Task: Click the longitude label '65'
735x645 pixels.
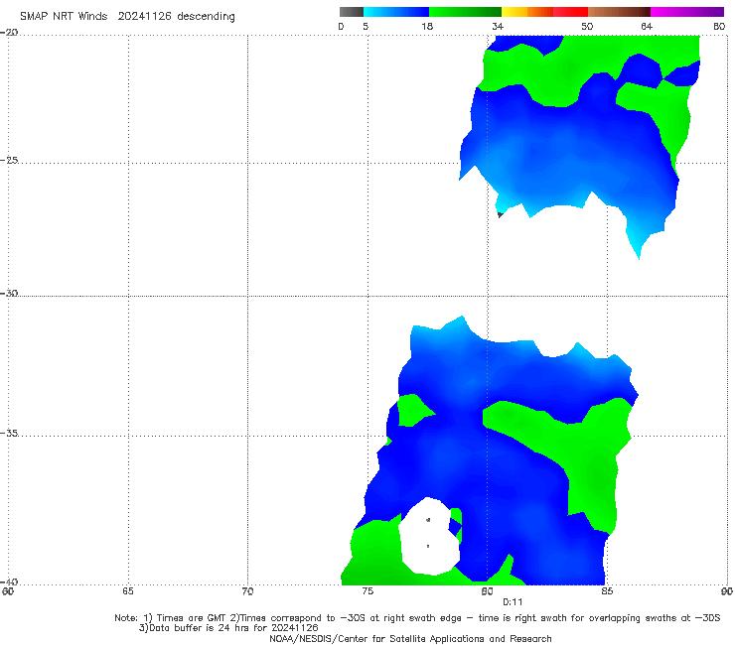Action: coord(128,591)
